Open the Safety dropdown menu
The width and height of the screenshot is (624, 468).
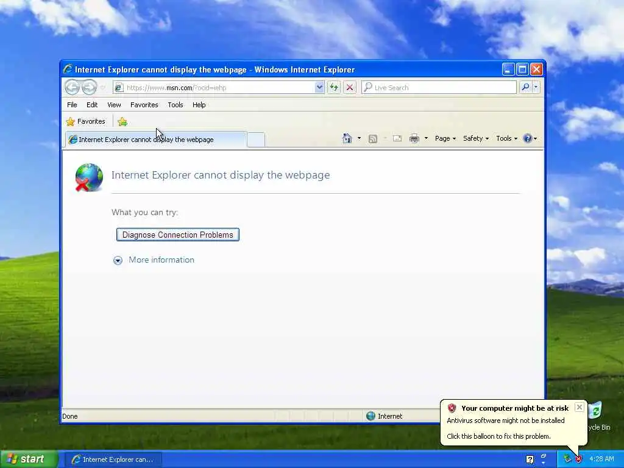pyautogui.click(x=476, y=138)
